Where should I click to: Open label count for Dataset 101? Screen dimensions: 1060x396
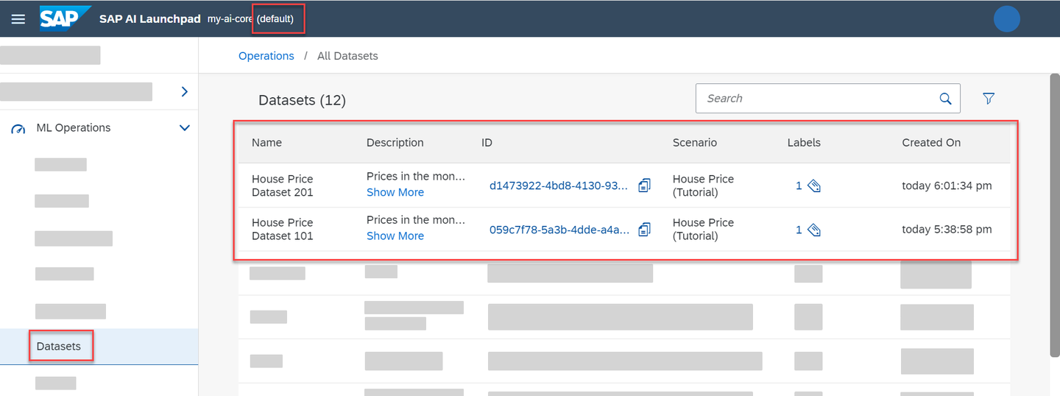799,230
